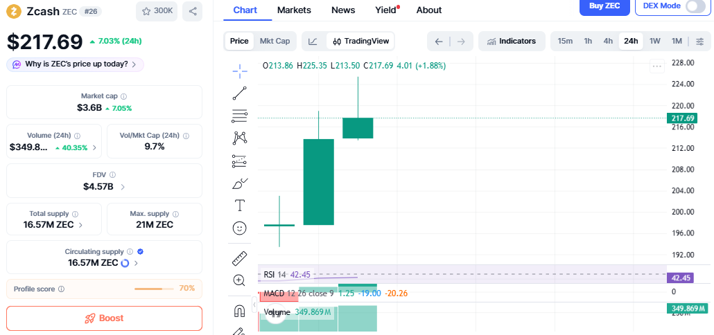
Task: Switch to TradingView chart mode
Action: [360, 42]
